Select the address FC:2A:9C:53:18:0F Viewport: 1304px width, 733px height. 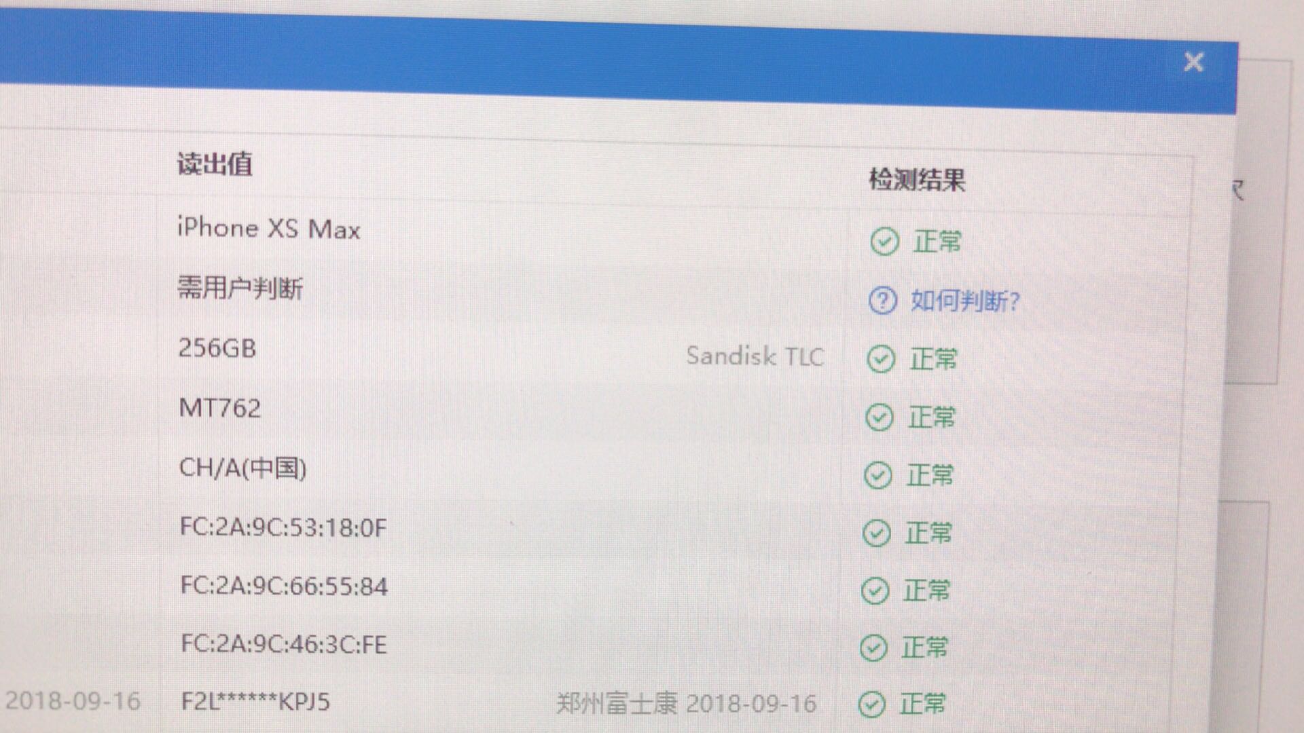(283, 527)
